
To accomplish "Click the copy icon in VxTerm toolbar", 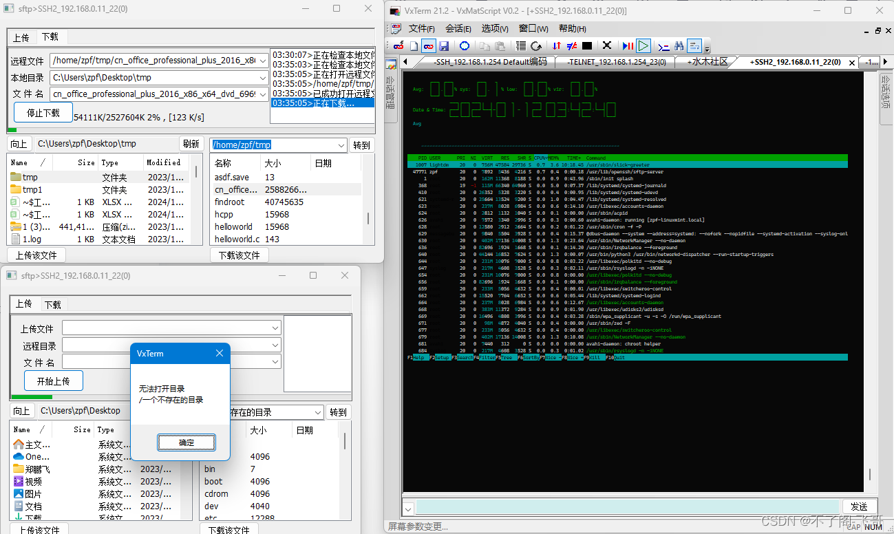I will (x=485, y=46).
